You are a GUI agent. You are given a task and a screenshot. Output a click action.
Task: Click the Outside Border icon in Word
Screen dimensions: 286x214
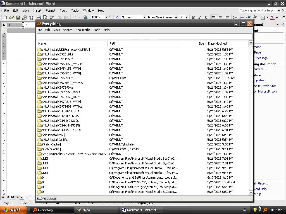[x=263, y=18]
